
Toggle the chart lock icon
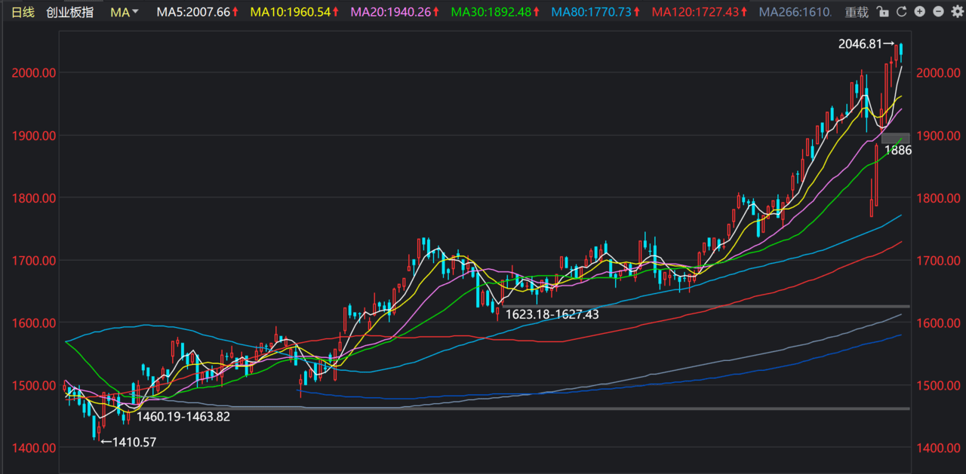(x=884, y=12)
